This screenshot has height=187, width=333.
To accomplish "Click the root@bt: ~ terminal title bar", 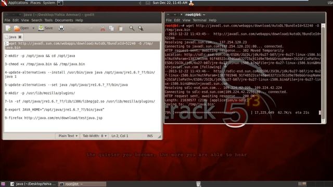I will pyautogui.click(x=245, y=15).
